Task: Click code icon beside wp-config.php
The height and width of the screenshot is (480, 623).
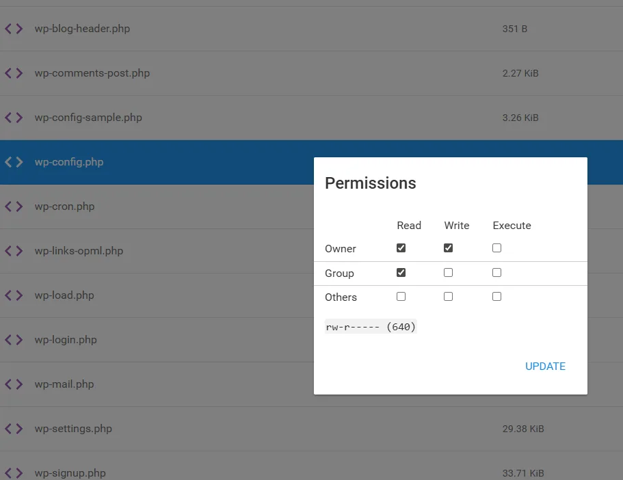Action: pyautogui.click(x=14, y=162)
